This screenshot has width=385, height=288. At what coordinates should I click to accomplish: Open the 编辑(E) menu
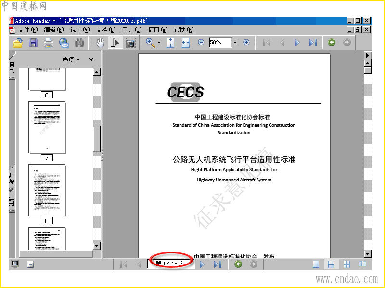click(54, 30)
